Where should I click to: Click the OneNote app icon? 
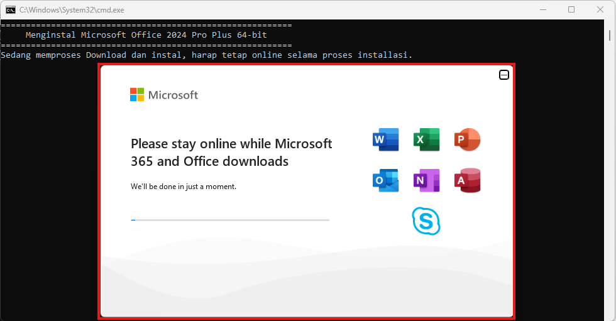pos(426,180)
